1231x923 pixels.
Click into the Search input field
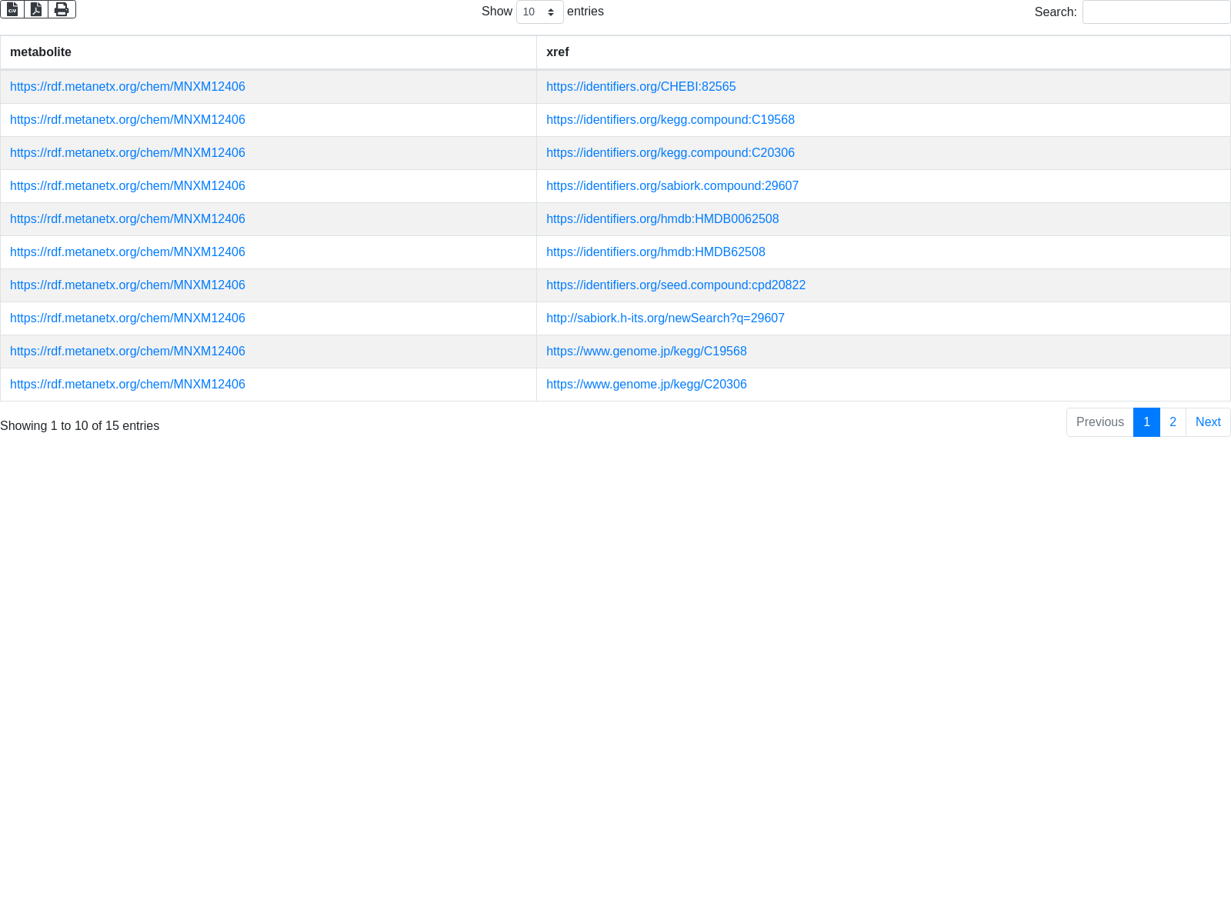click(1156, 12)
